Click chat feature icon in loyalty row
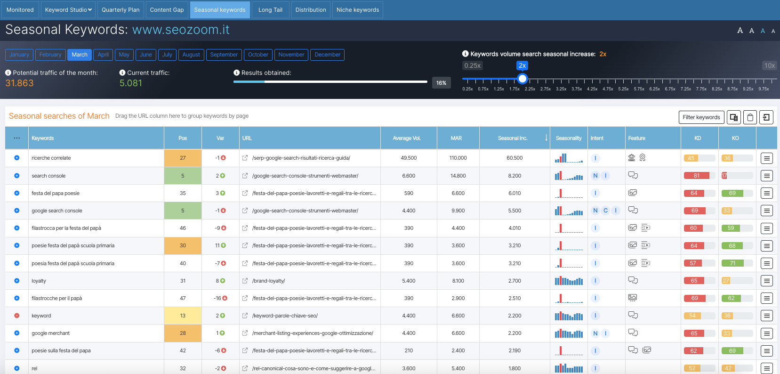 (633, 280)
